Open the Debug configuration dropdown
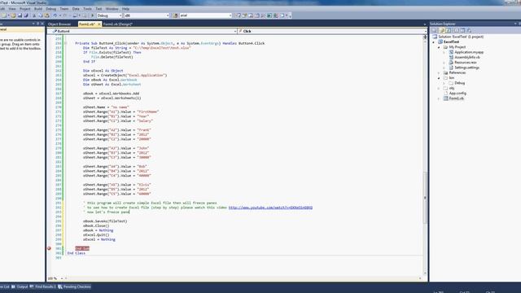The image size is (521, 293). tap(120, 15)
